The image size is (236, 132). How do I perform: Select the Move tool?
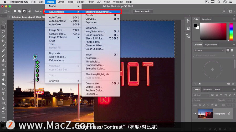(3, 22)
